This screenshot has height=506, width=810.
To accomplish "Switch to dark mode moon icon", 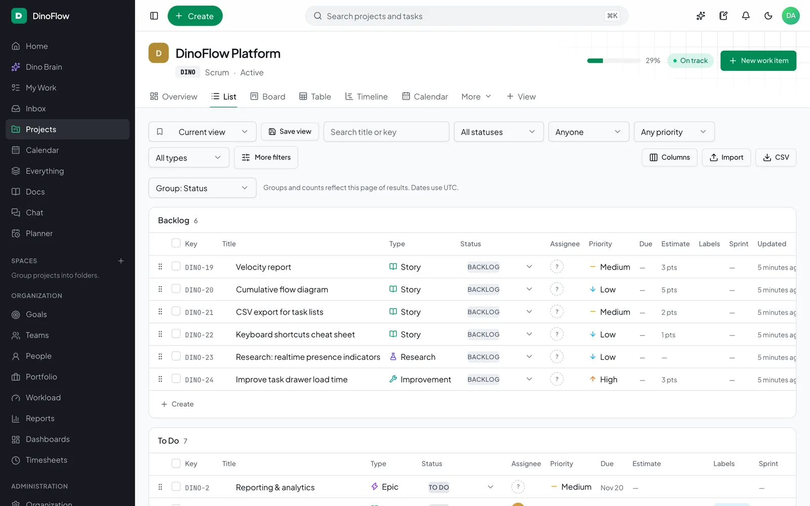I will 768,16.
